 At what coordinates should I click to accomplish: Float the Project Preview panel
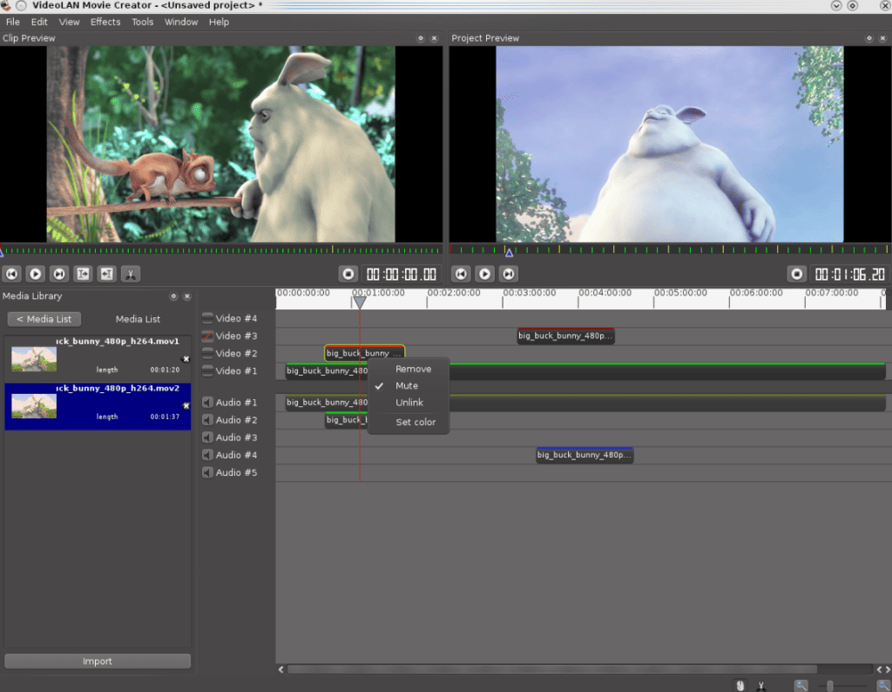(869, 38)
